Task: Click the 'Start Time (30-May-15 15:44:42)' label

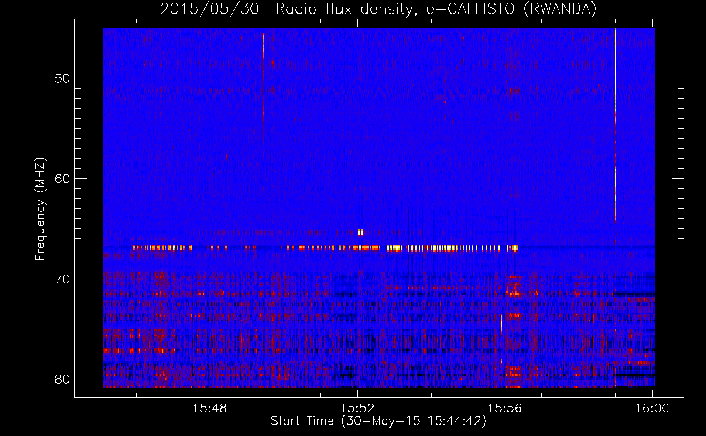Action: 378,421
